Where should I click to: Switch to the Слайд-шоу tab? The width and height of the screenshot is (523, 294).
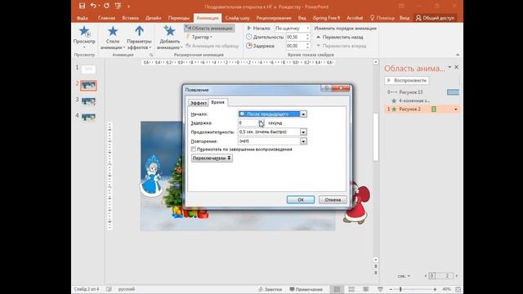tap(237, 18)
